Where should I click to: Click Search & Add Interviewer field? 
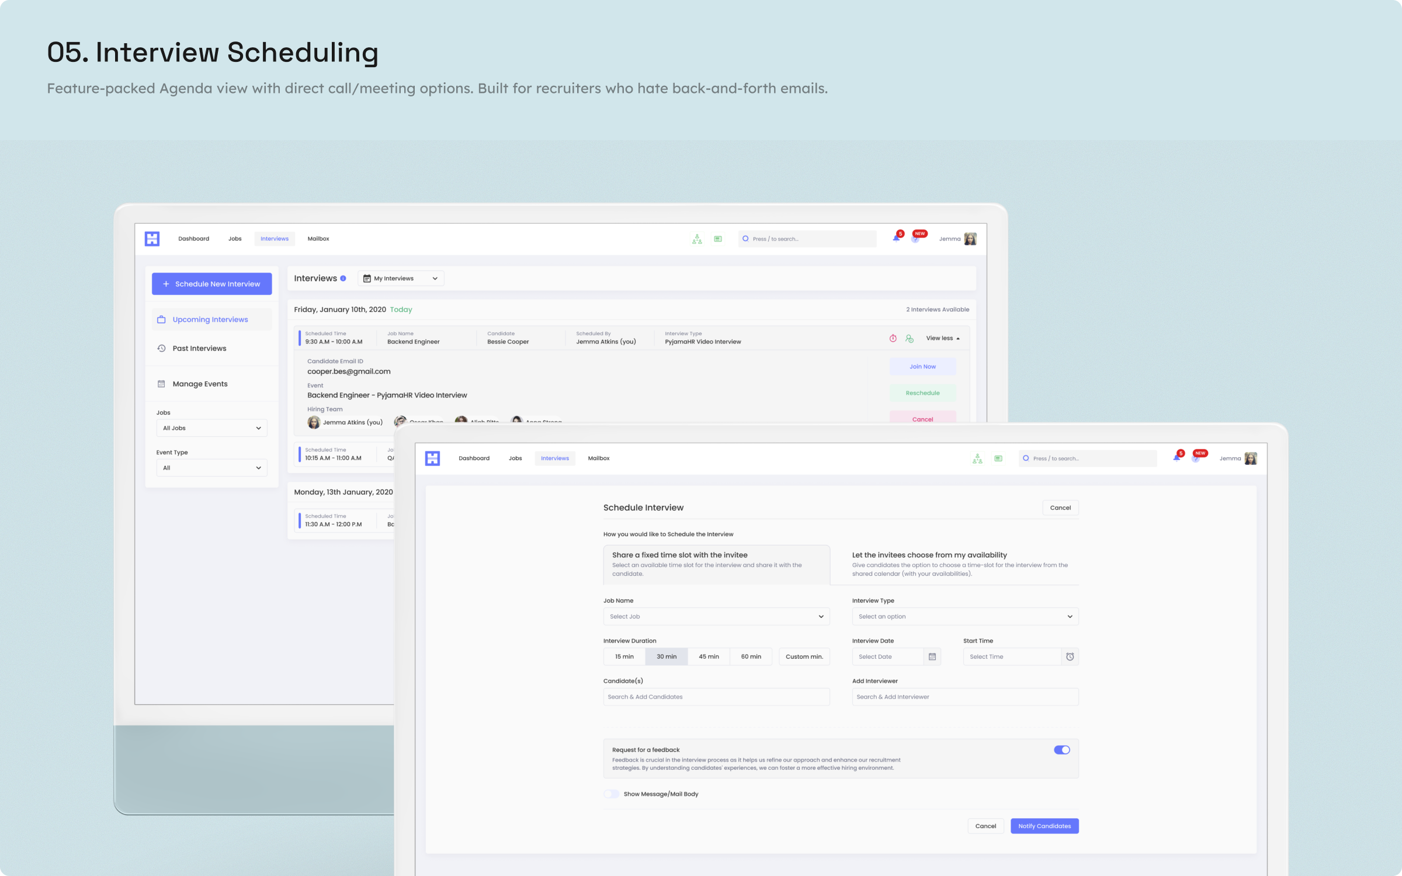click(x=965, y=697)
